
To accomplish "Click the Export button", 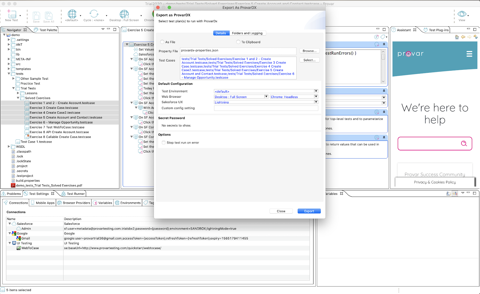I will click(309, 211).
